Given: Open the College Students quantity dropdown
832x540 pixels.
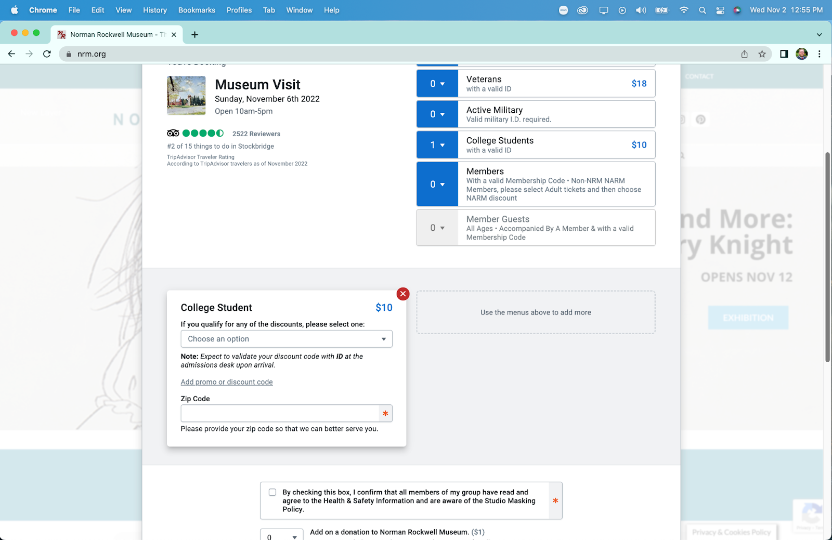Looking at the screenshot, I should [x=437, y=145].
